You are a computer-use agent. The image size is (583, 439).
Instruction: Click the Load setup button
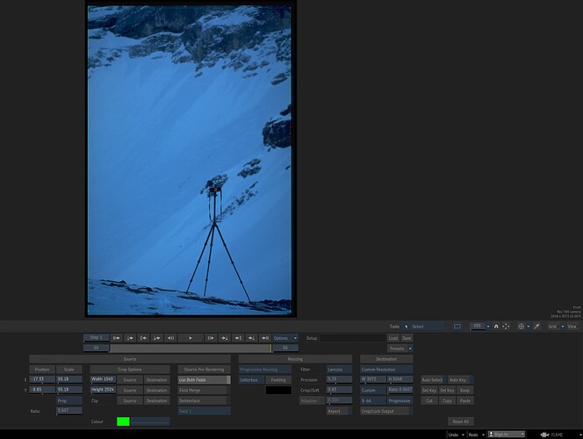392,337
